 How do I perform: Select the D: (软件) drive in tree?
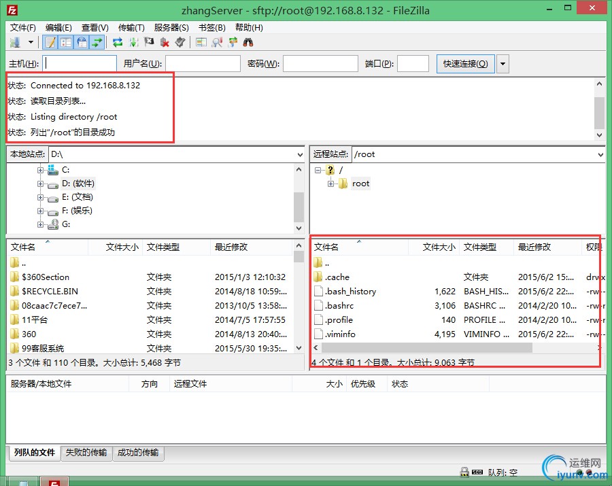tap(78, 184)
